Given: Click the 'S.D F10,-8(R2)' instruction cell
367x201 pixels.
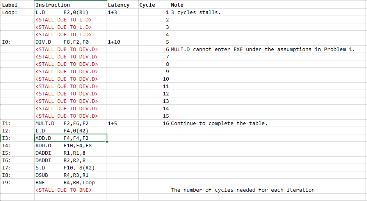Looking at the screenshot, I should tap(71, 168).
